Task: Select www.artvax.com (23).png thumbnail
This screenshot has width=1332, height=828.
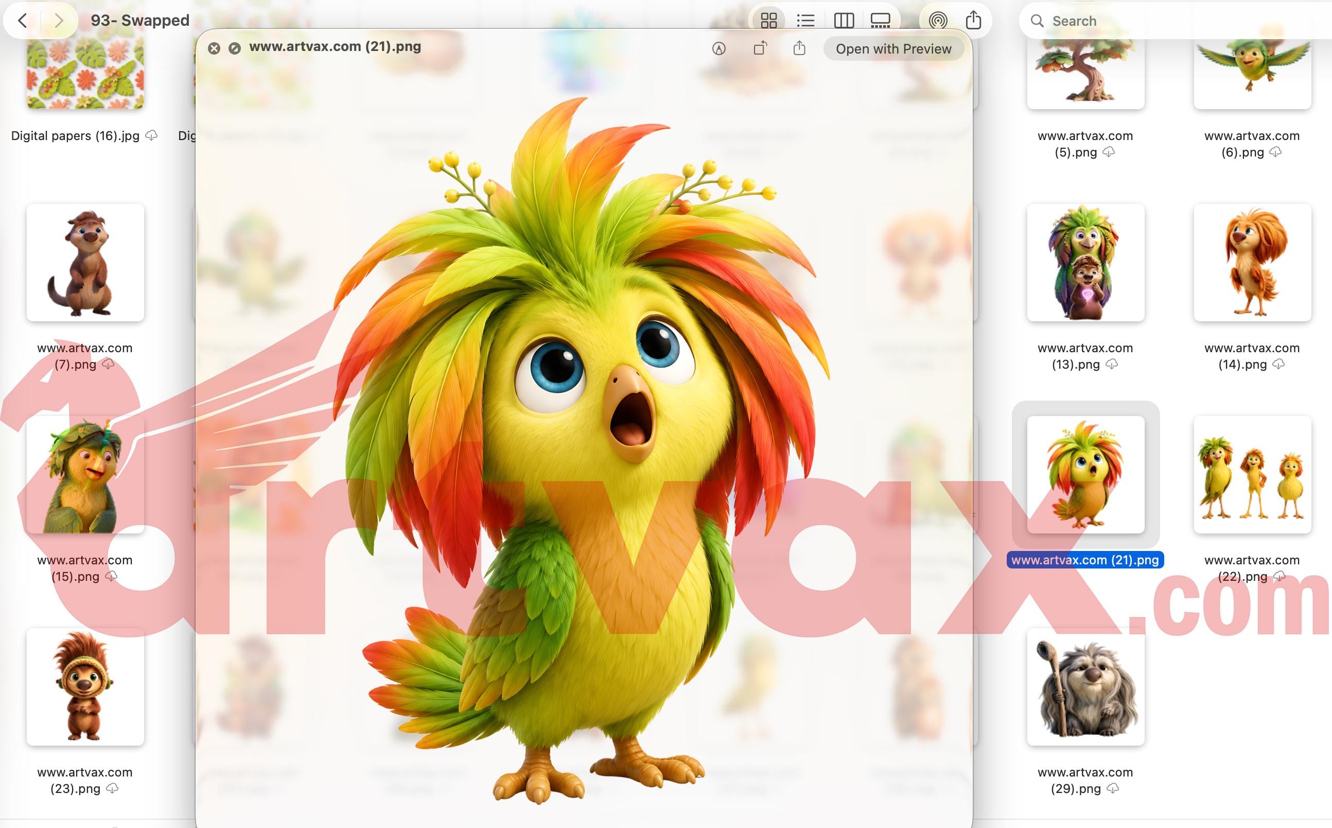Action: coord(85,687)
